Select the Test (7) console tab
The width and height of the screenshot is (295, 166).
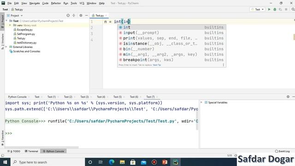(x=150, y=97)
